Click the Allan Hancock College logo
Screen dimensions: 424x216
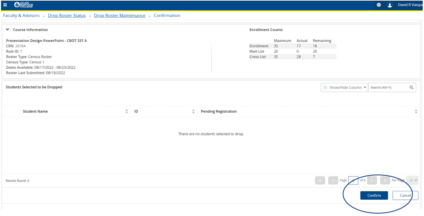[24, 5]
